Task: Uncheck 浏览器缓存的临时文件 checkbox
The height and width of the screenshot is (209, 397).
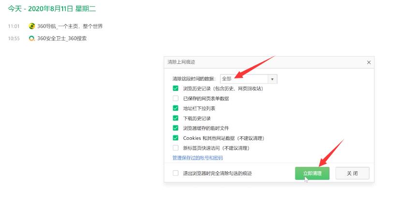Action: 176,128
